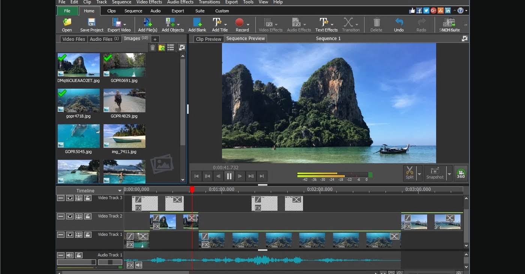The height and width of the screenshot is (274, 525).
Task: Open the 360 video mode icon
Action: pyautogui.click(x=460, y=174)
